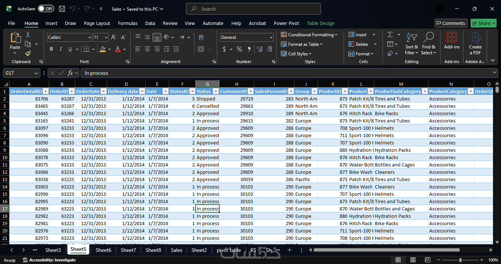Click the Format Painter brush icon
The image size is (501, 264).
click(x=28, y=54)
